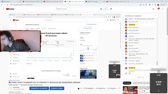Select the Все видео filter chip

[127, 83]
